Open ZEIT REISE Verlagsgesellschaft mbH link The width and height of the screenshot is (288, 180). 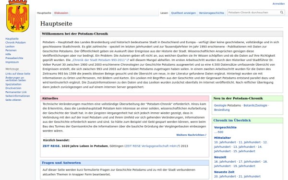(152, 146)
